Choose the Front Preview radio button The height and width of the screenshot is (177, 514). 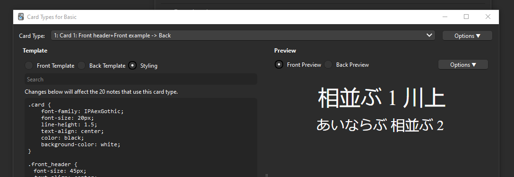[x=279, y=65]
